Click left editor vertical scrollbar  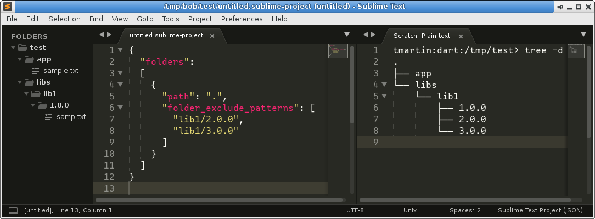(352, 85)
